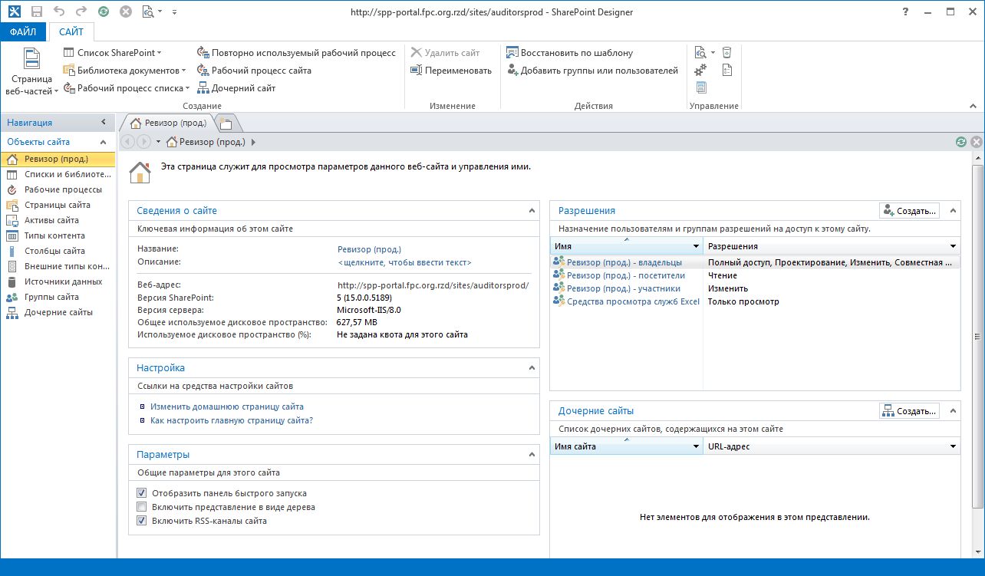Viewport: 985px width, 576px height.
Task: Open the Библиотека документов dropdown
Action: tap(125, 71)
